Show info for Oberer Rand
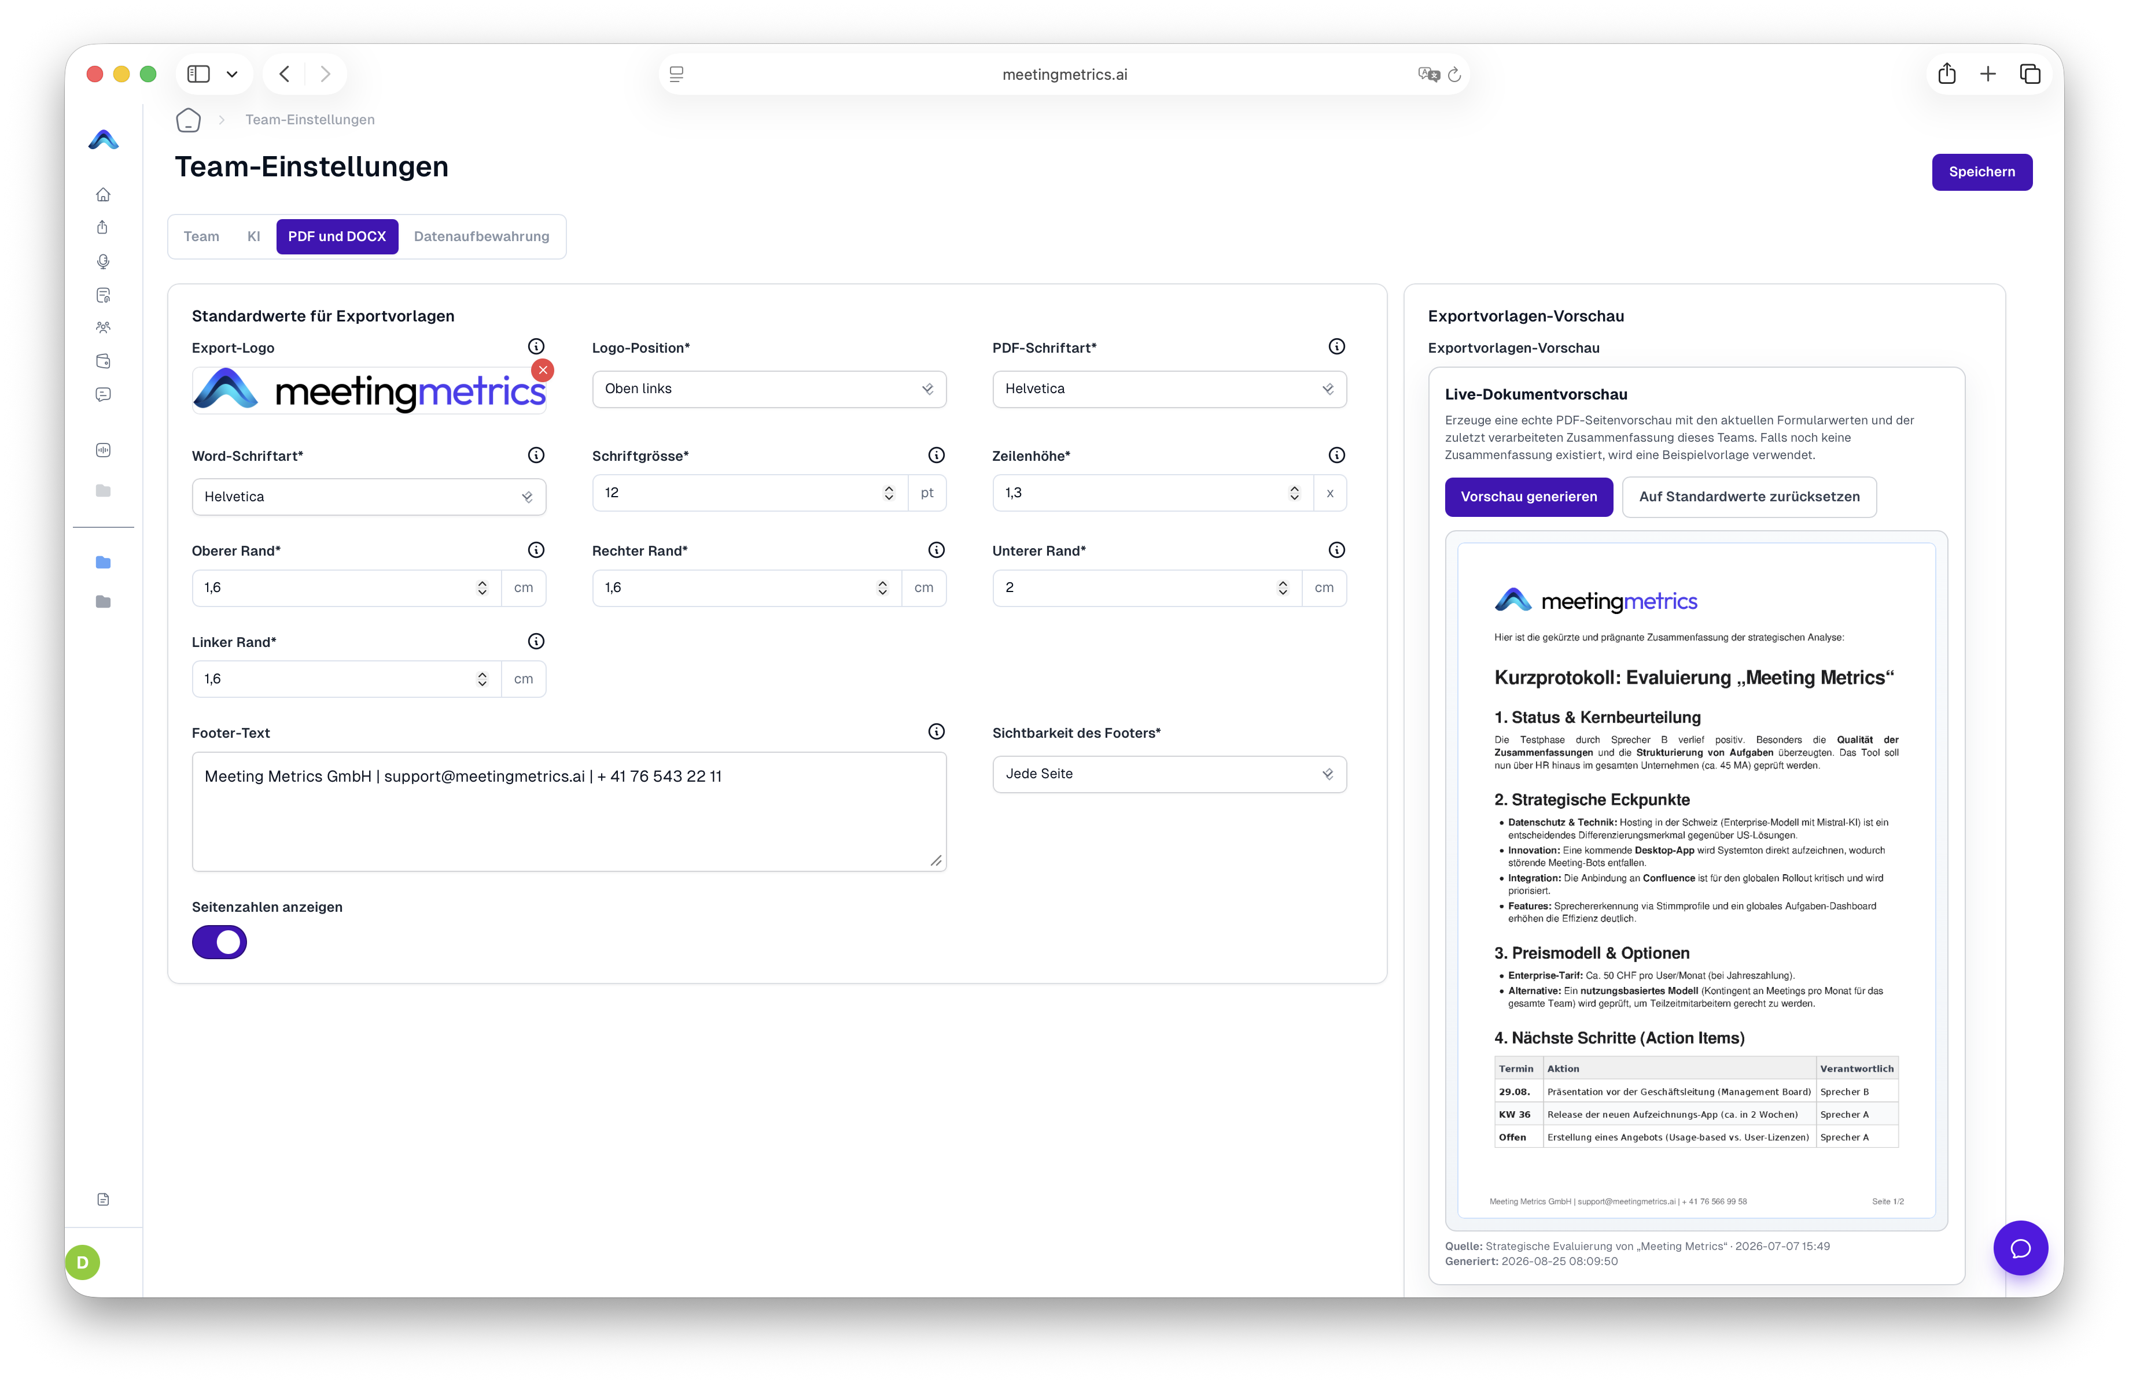Viewport: 2129px width, 1383px height. pos(536,550)
